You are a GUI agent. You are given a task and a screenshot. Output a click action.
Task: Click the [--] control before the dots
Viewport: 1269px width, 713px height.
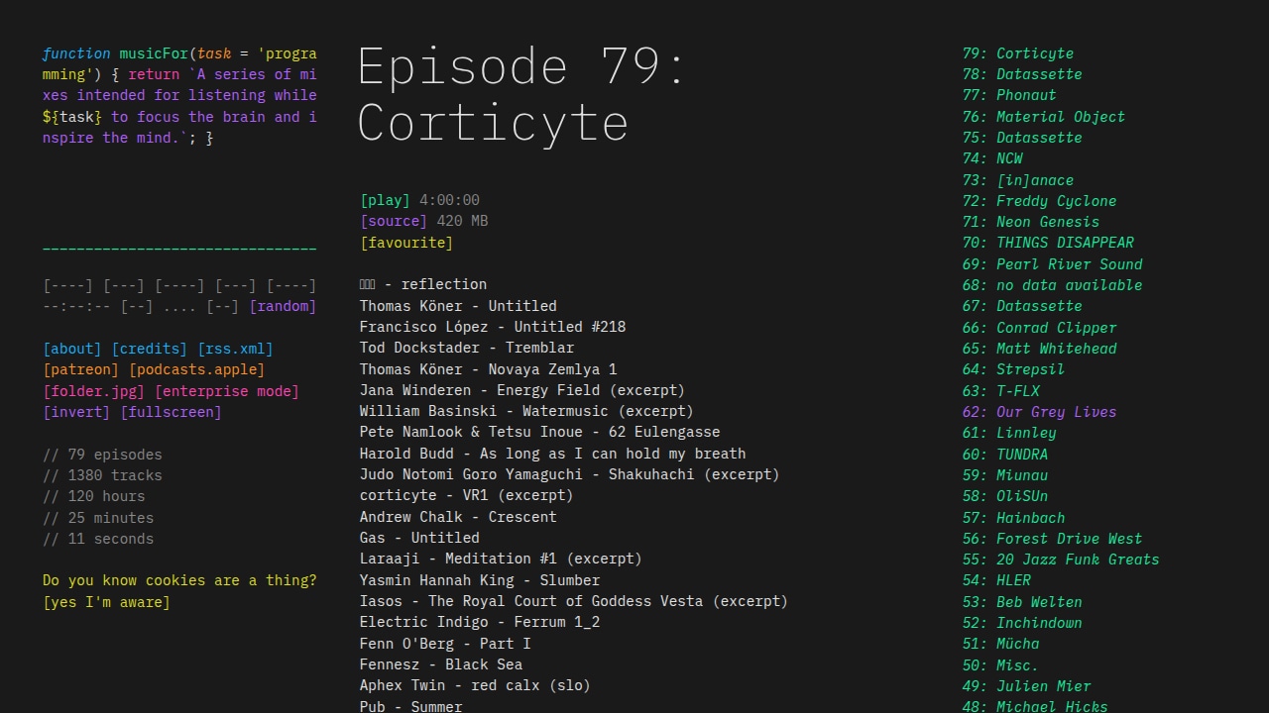[137, 306]
